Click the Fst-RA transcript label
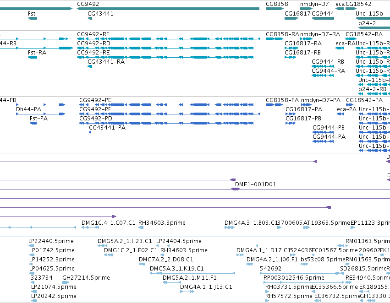Screen dimensions: 390x303 pyautogui.click(x=37, y=53)
